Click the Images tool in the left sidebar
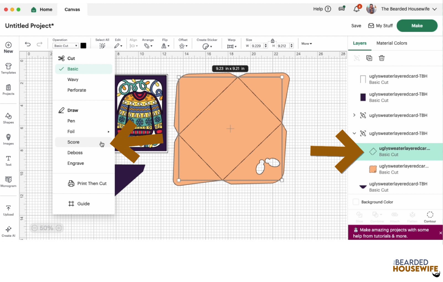The height and width of the screenshot is (282, 443). click(8, 139)
